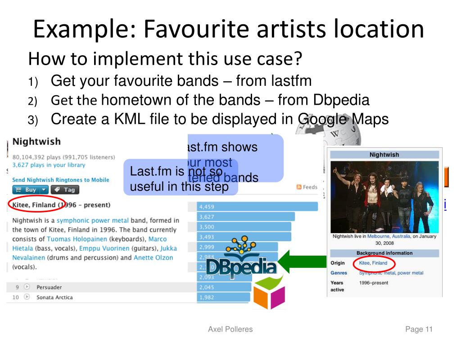Open Send Nightwish Ringtones to Mobile link
This screenshot has height=345, width=461.
pos(61,180)
